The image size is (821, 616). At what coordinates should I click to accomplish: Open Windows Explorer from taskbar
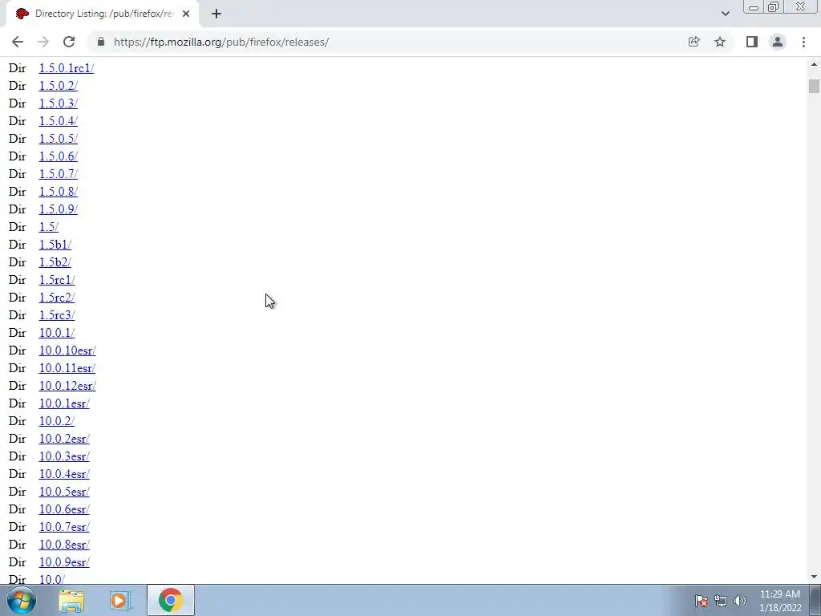pyautogui.click(x=71, y=601)
